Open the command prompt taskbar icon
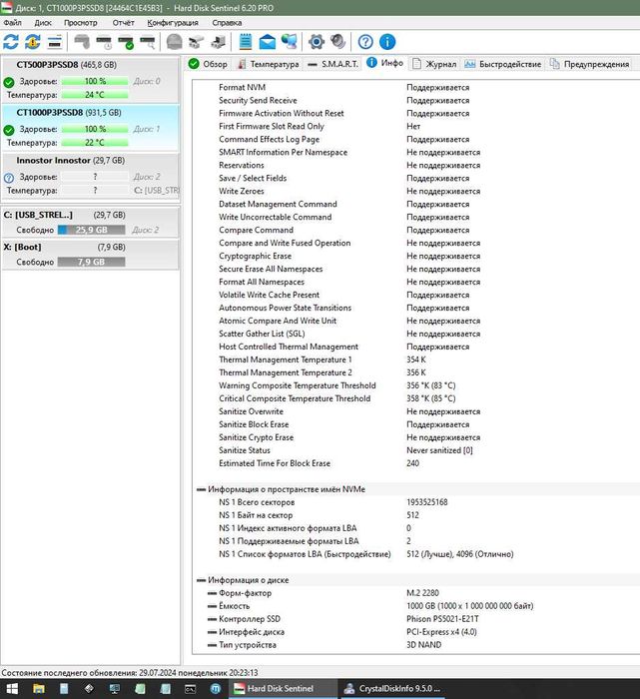Viewport: 640px width, 699px height. 191,689
